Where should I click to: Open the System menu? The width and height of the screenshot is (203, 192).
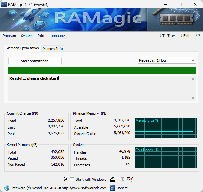click(27, 36)
